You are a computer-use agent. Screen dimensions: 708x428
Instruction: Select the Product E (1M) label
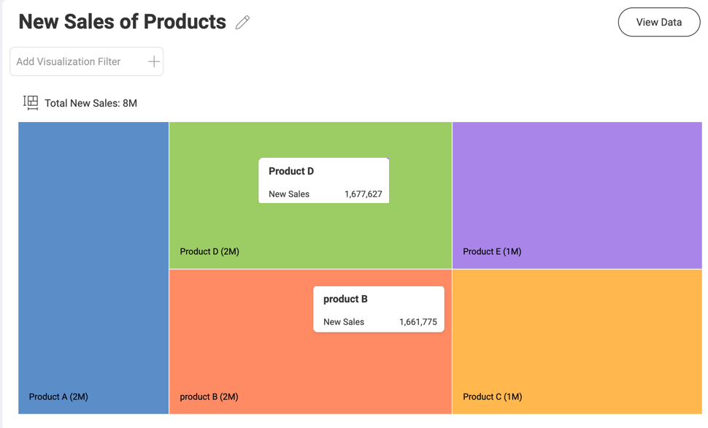click(x=492, y=251)
